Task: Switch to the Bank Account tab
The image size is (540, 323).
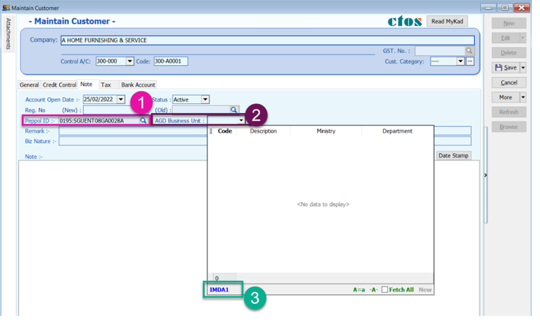Action: tap(138, 85)
